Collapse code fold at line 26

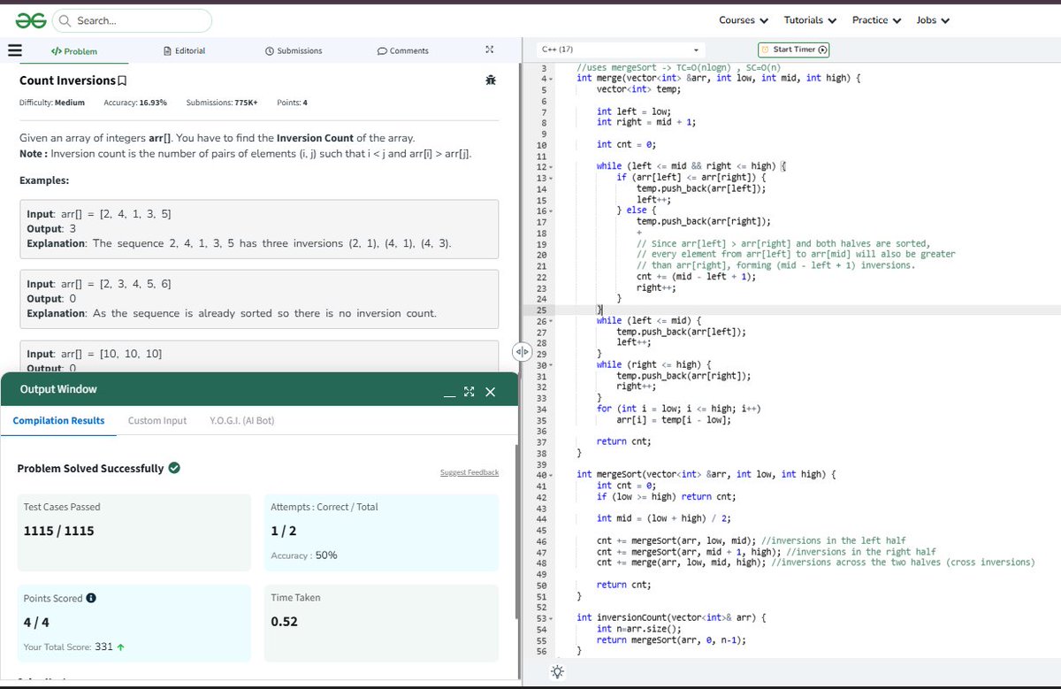[x=553, y=321]
